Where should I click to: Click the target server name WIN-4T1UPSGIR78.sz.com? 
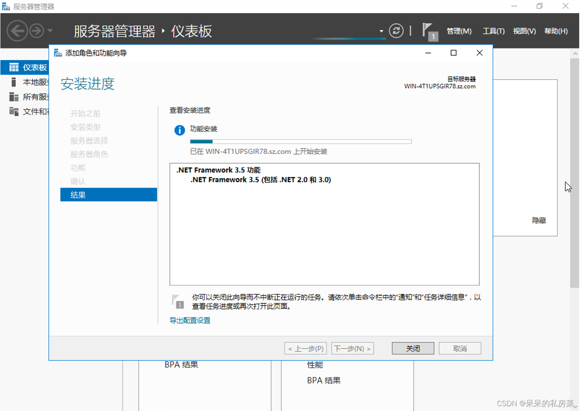tap(440, 86)
